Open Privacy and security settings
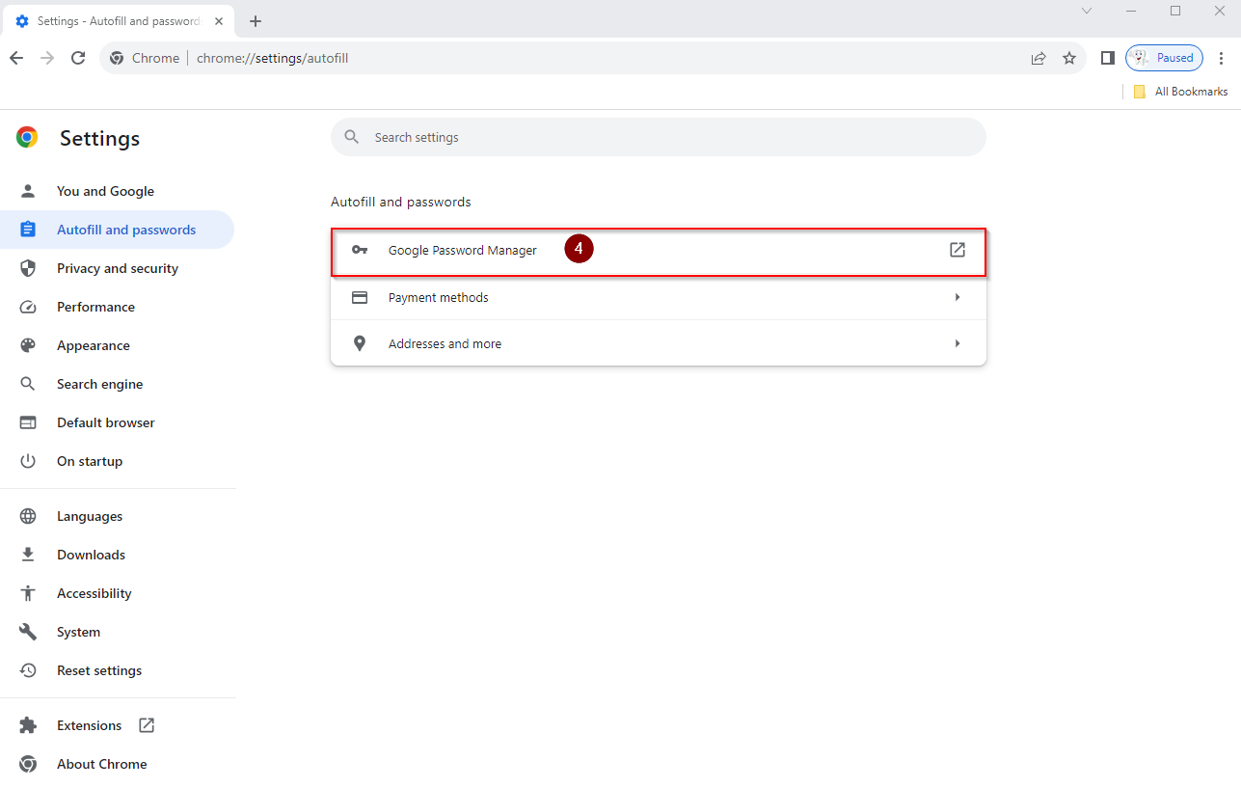 click(x=117, y=268)
